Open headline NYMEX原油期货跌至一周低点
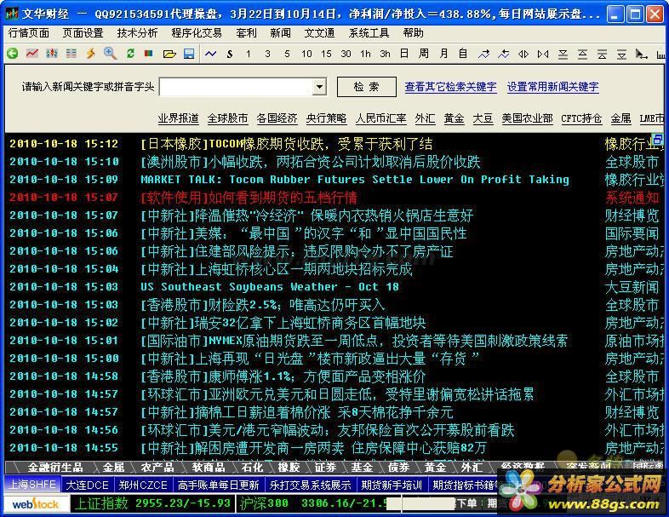The width and height of the screenshot is (669, 517). (354, 341)
